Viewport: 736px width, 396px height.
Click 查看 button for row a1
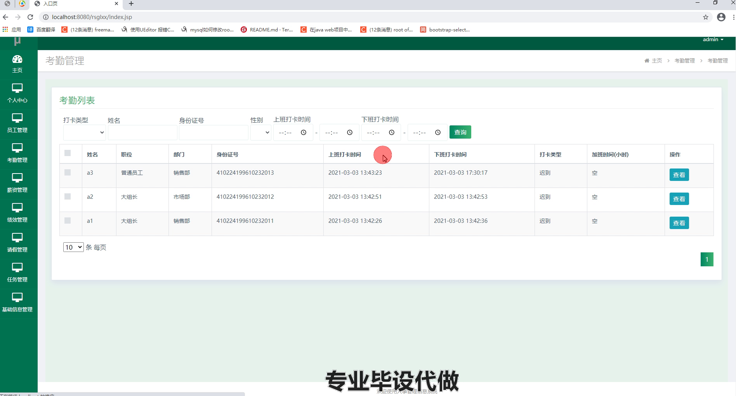[679, 223]
